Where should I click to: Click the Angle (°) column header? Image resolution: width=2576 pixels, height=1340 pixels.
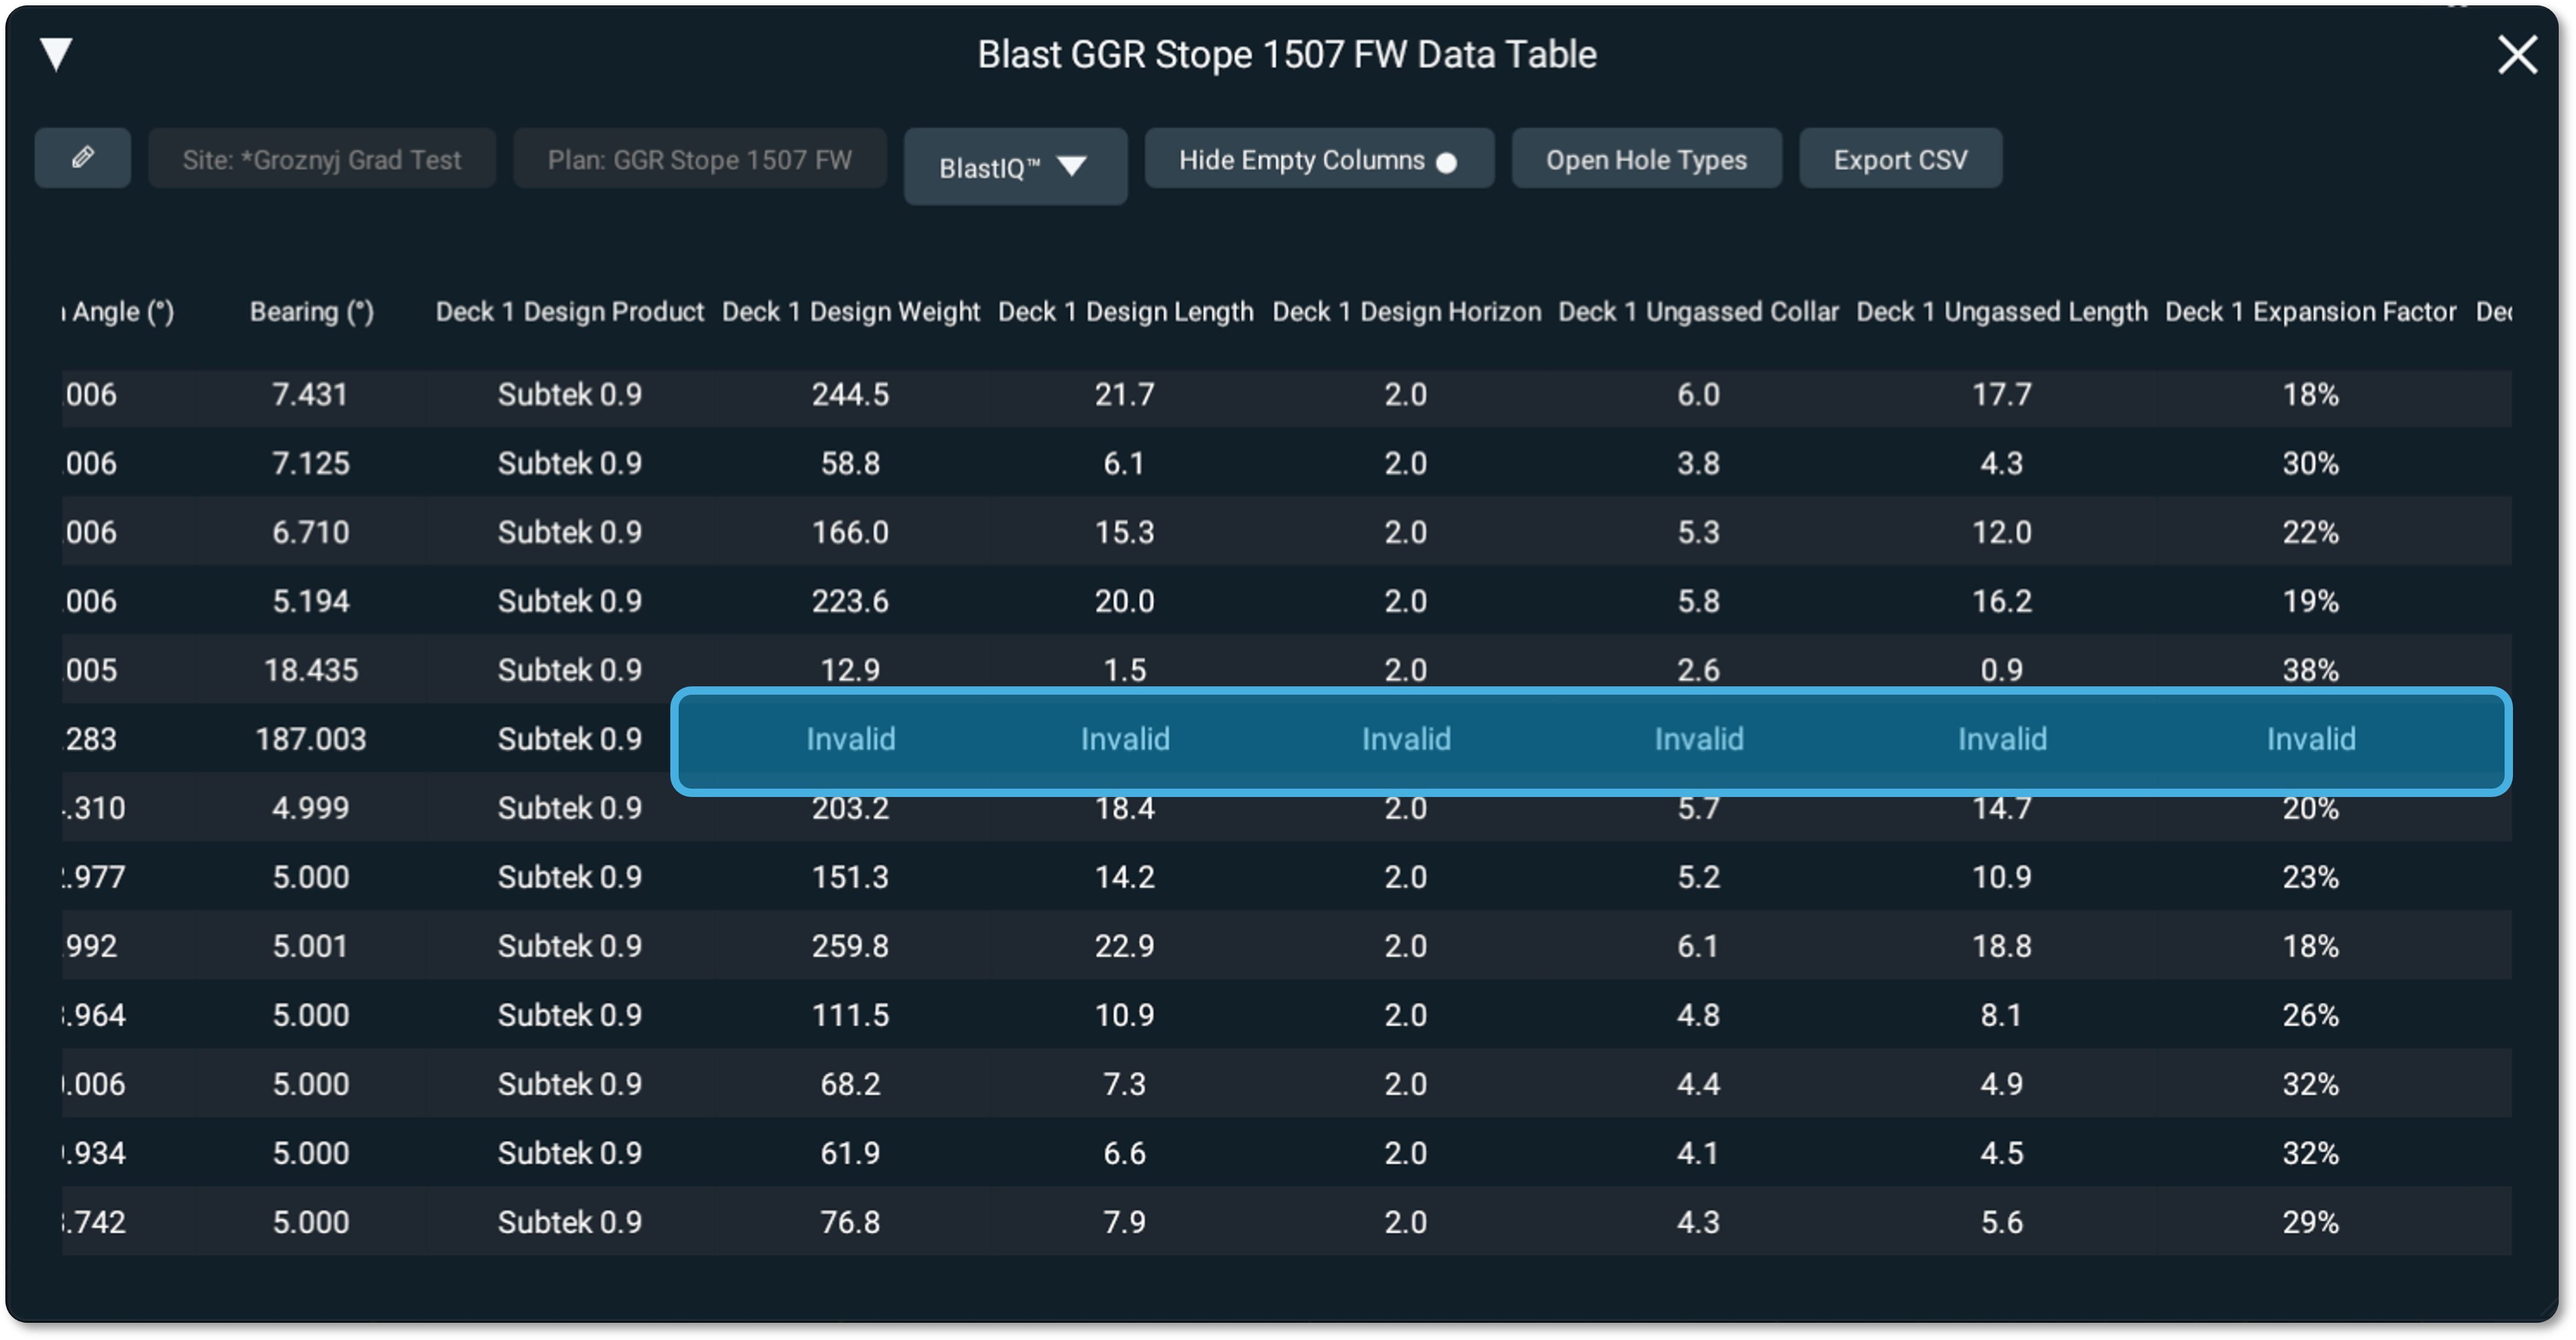click(x=119, y=312)
